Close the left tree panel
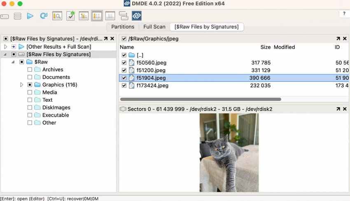This screenshot has width=350, height=201. (112, 39)
